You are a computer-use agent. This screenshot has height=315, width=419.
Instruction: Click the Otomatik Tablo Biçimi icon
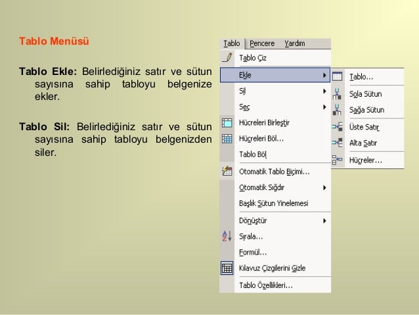coord(227,171)
